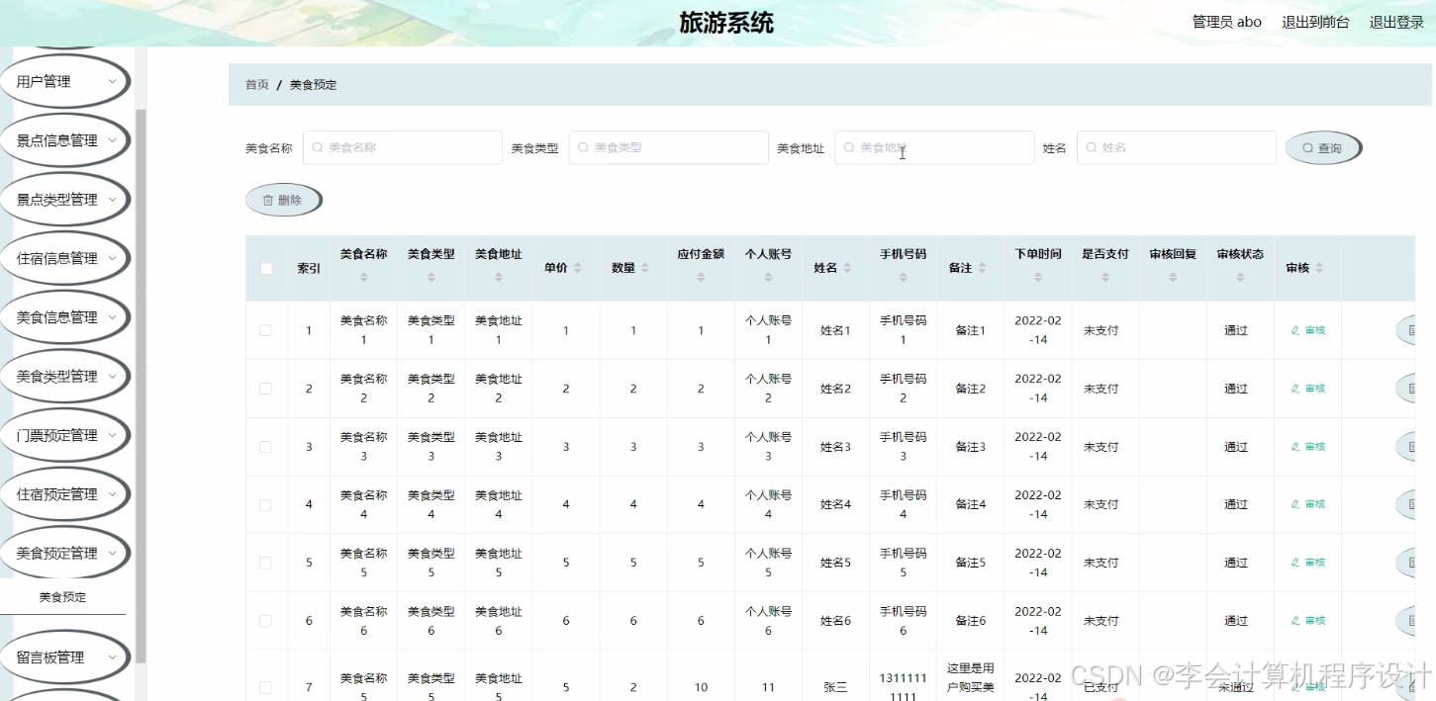This screenshot has height=701, width=1436.
Task: Click 审核 link in row 1
Action: (x=1308, y=330)
